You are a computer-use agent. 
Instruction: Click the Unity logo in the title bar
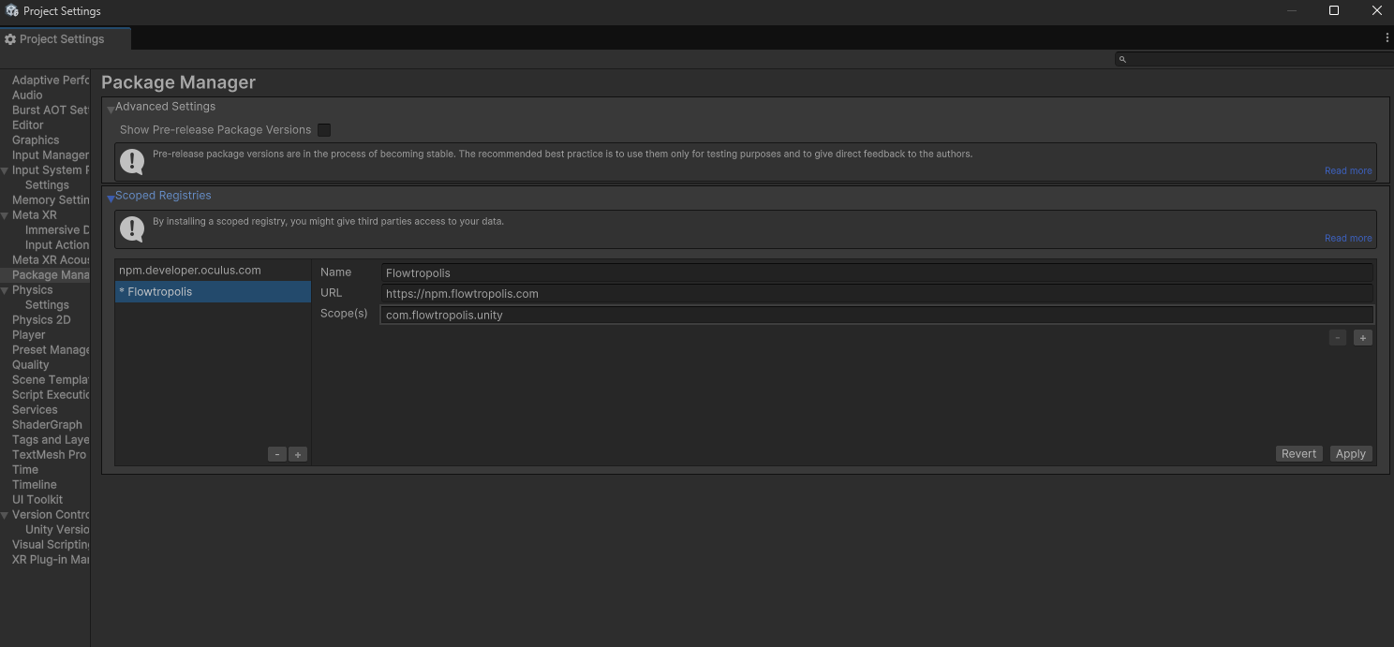10,10
